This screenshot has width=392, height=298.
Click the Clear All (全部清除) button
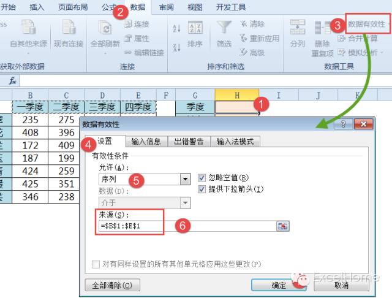point(111,285)
